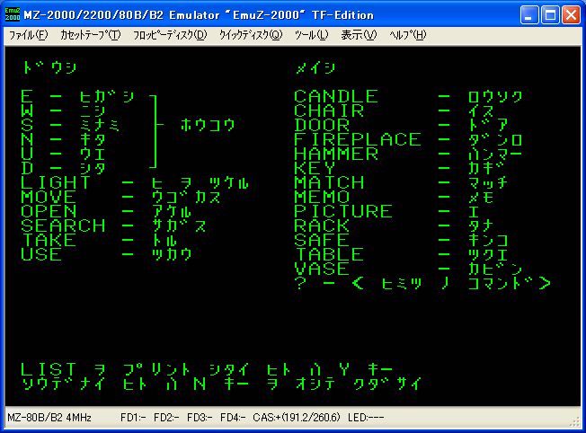Open the 表示(V) menu
The height and width of the screenshot is (433, 586).
(x=359, y=35)
